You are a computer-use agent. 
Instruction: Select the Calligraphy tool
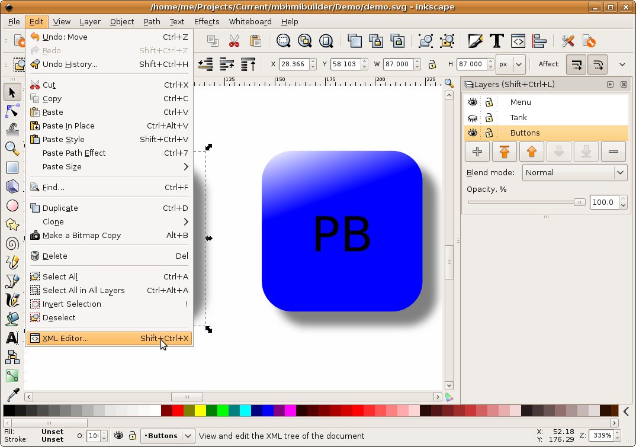click(12, 300)
